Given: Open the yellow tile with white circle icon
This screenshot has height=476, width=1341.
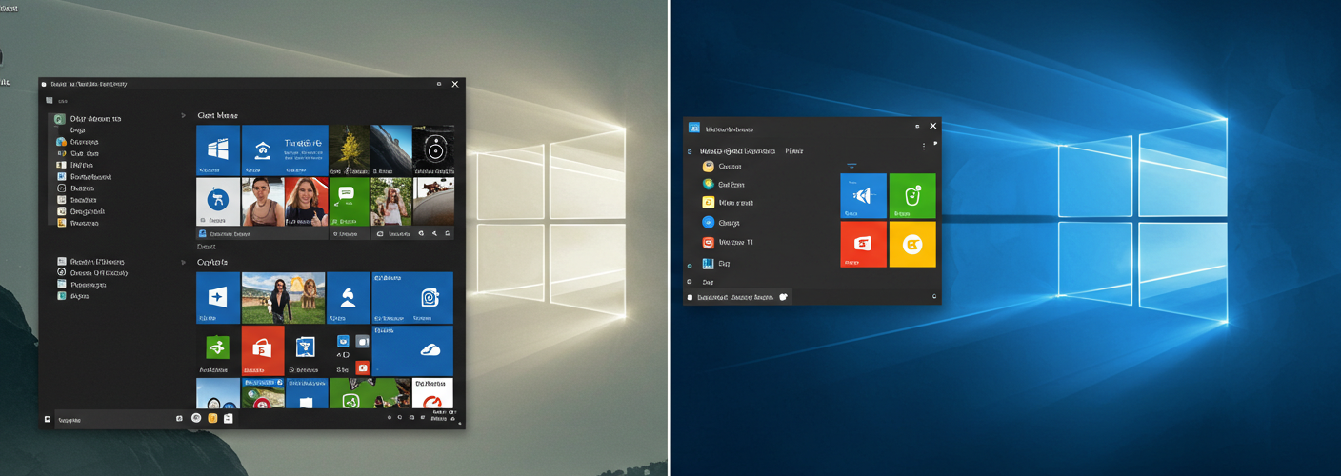Looking at the screenshot, I should 912,244.
